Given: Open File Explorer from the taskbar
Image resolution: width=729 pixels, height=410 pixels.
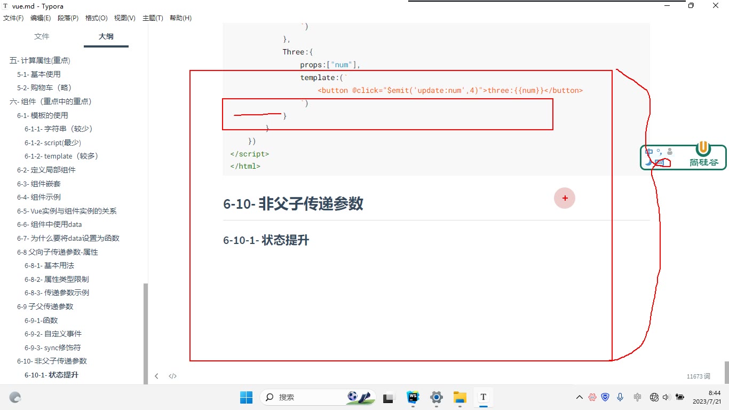Looking at the screenshot, I should [x=460, y=397].
